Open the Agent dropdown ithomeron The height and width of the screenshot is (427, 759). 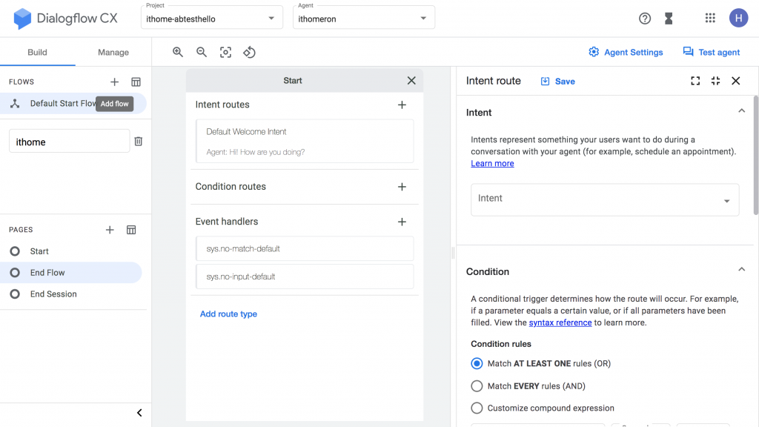(x=363, y=19)
